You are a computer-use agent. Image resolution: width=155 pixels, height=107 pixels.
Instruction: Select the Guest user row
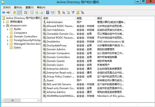point(84,80)
